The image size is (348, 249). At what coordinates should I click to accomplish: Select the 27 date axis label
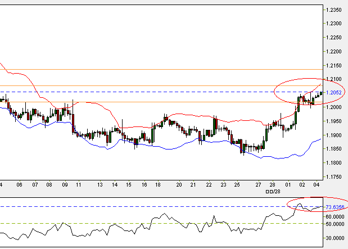(x=258, y=184)
